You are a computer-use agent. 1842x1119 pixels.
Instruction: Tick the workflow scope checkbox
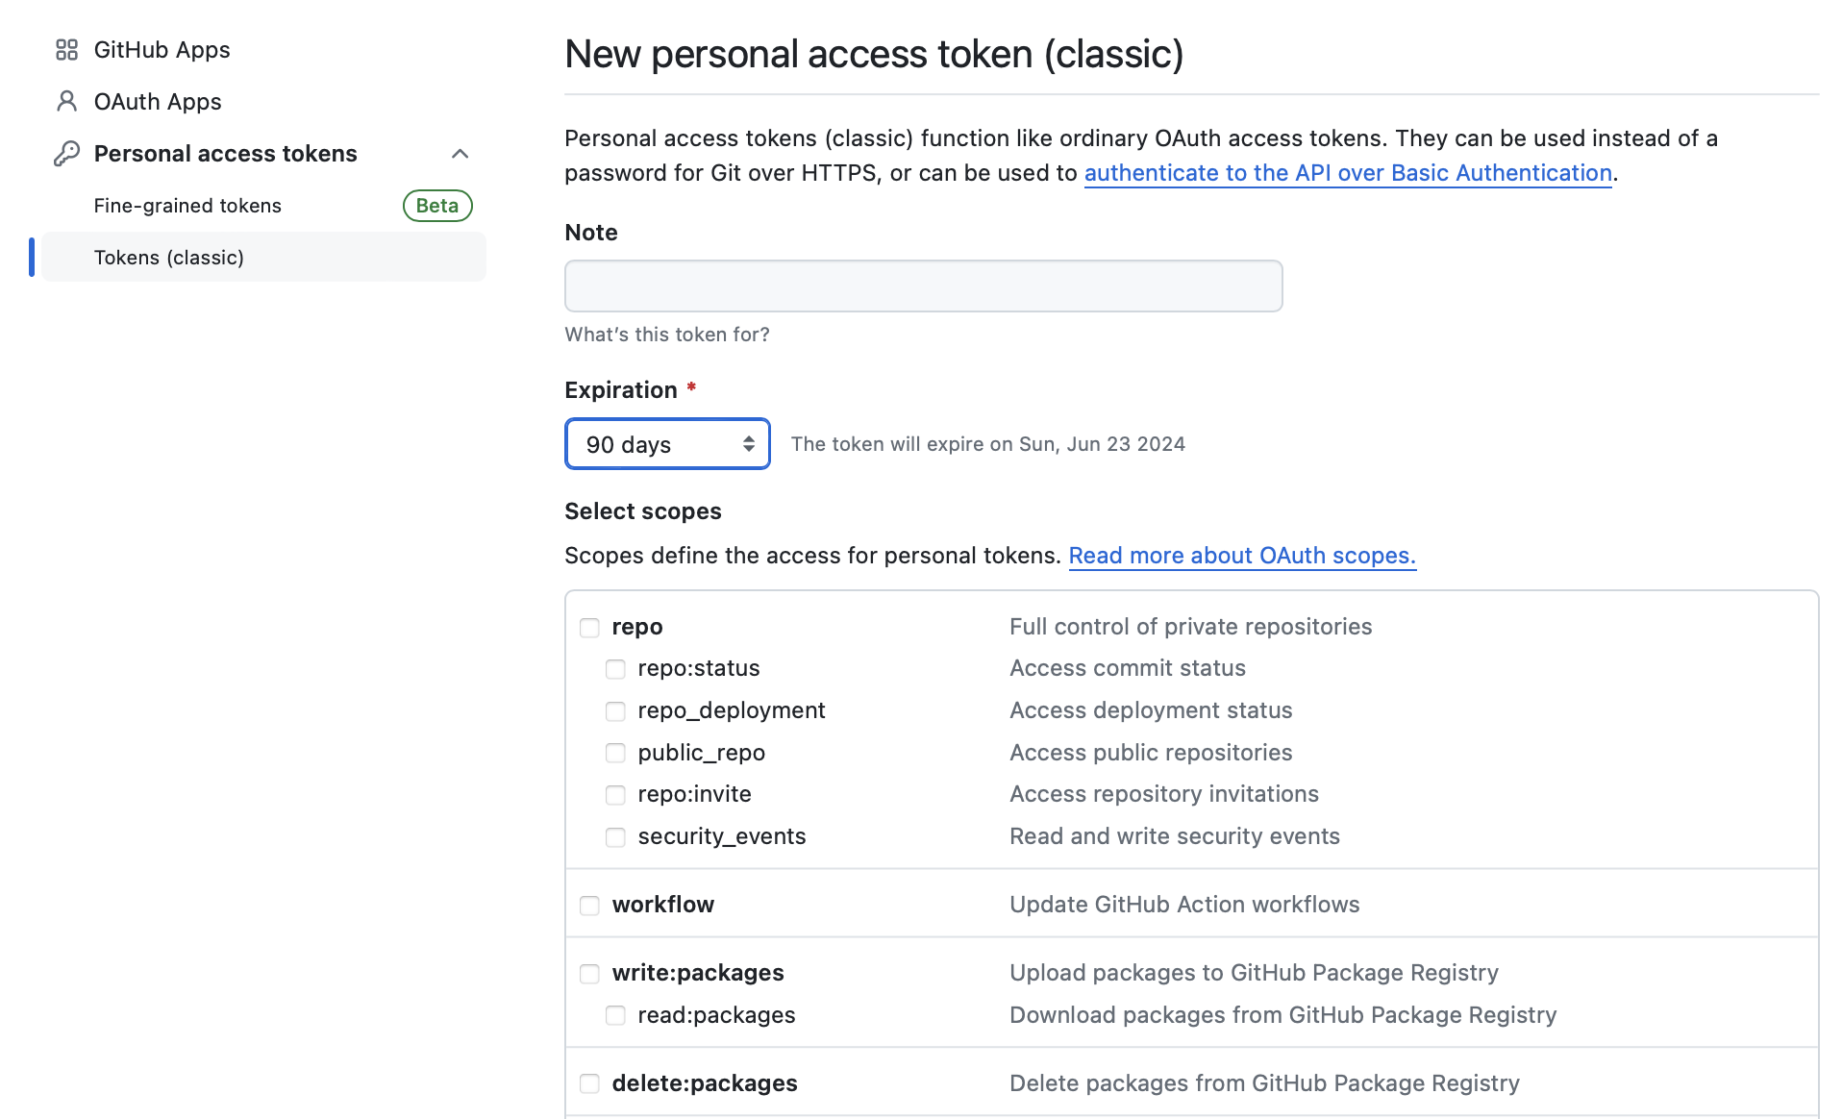coord(589,906)
